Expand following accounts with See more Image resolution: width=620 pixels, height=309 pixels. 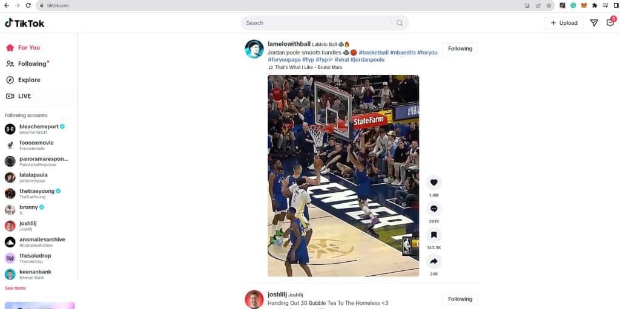(x=15, y=288)
